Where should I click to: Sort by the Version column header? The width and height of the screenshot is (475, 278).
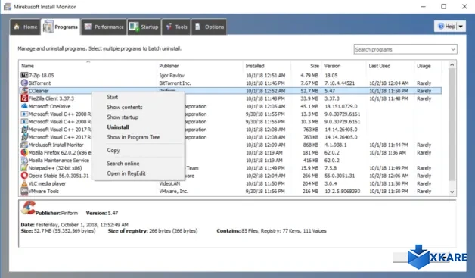pos(332,66)
